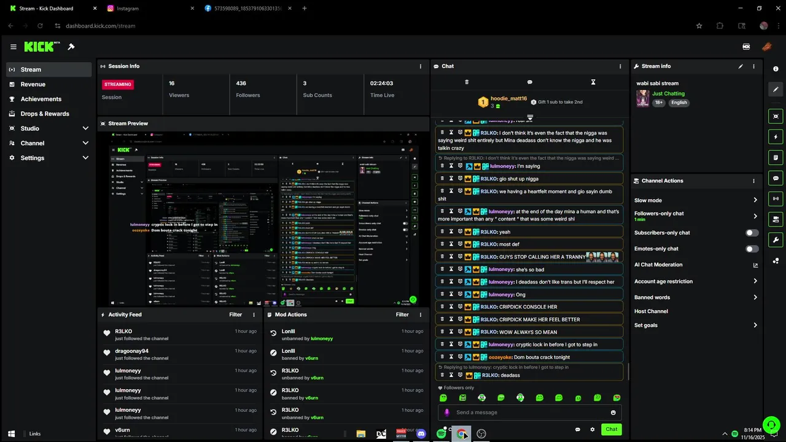
Task: Open chat settings gear icon
Action: pos(593,430)
